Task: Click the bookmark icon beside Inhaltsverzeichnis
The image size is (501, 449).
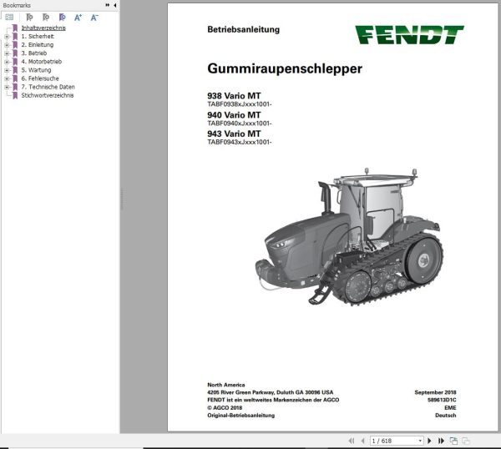Action: 15,28
